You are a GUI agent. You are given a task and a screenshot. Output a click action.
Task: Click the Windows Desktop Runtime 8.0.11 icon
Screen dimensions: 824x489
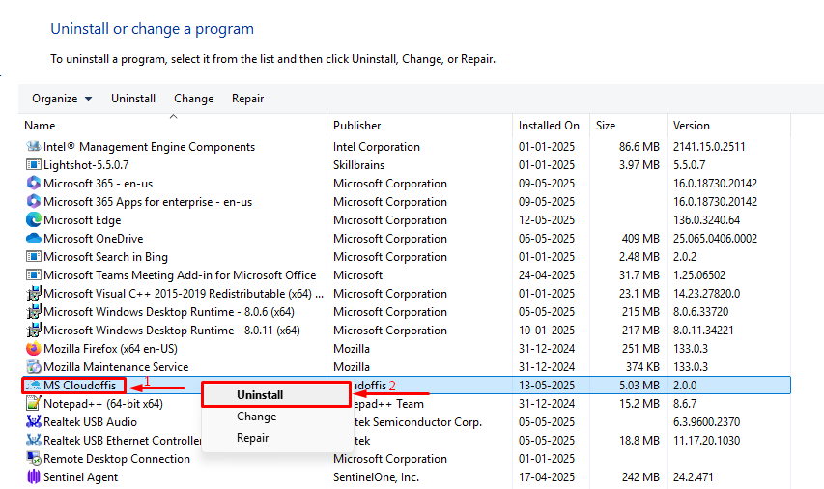pos(34,331)
